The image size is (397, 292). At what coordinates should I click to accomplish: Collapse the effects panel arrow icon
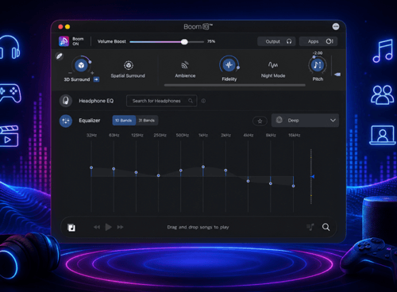337,75
